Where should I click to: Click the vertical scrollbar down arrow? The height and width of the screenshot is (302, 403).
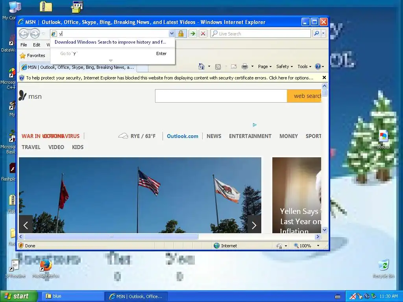click(x=324, y=230)
